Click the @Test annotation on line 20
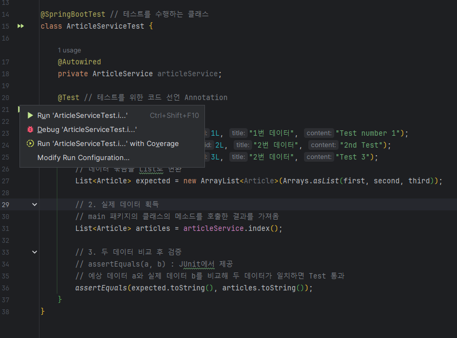Screen dimensions: 457x338 (69, 97)
